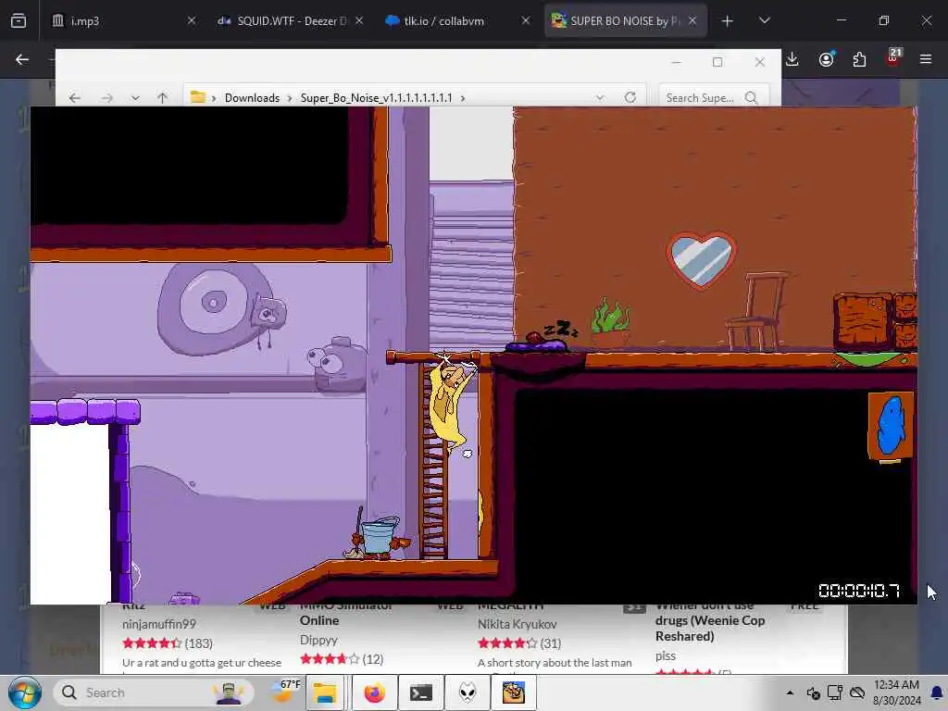The width and height of the screenshot is (948, 711).
Task: Open the tab overview icon in Firefox
Action: [19, 21]
